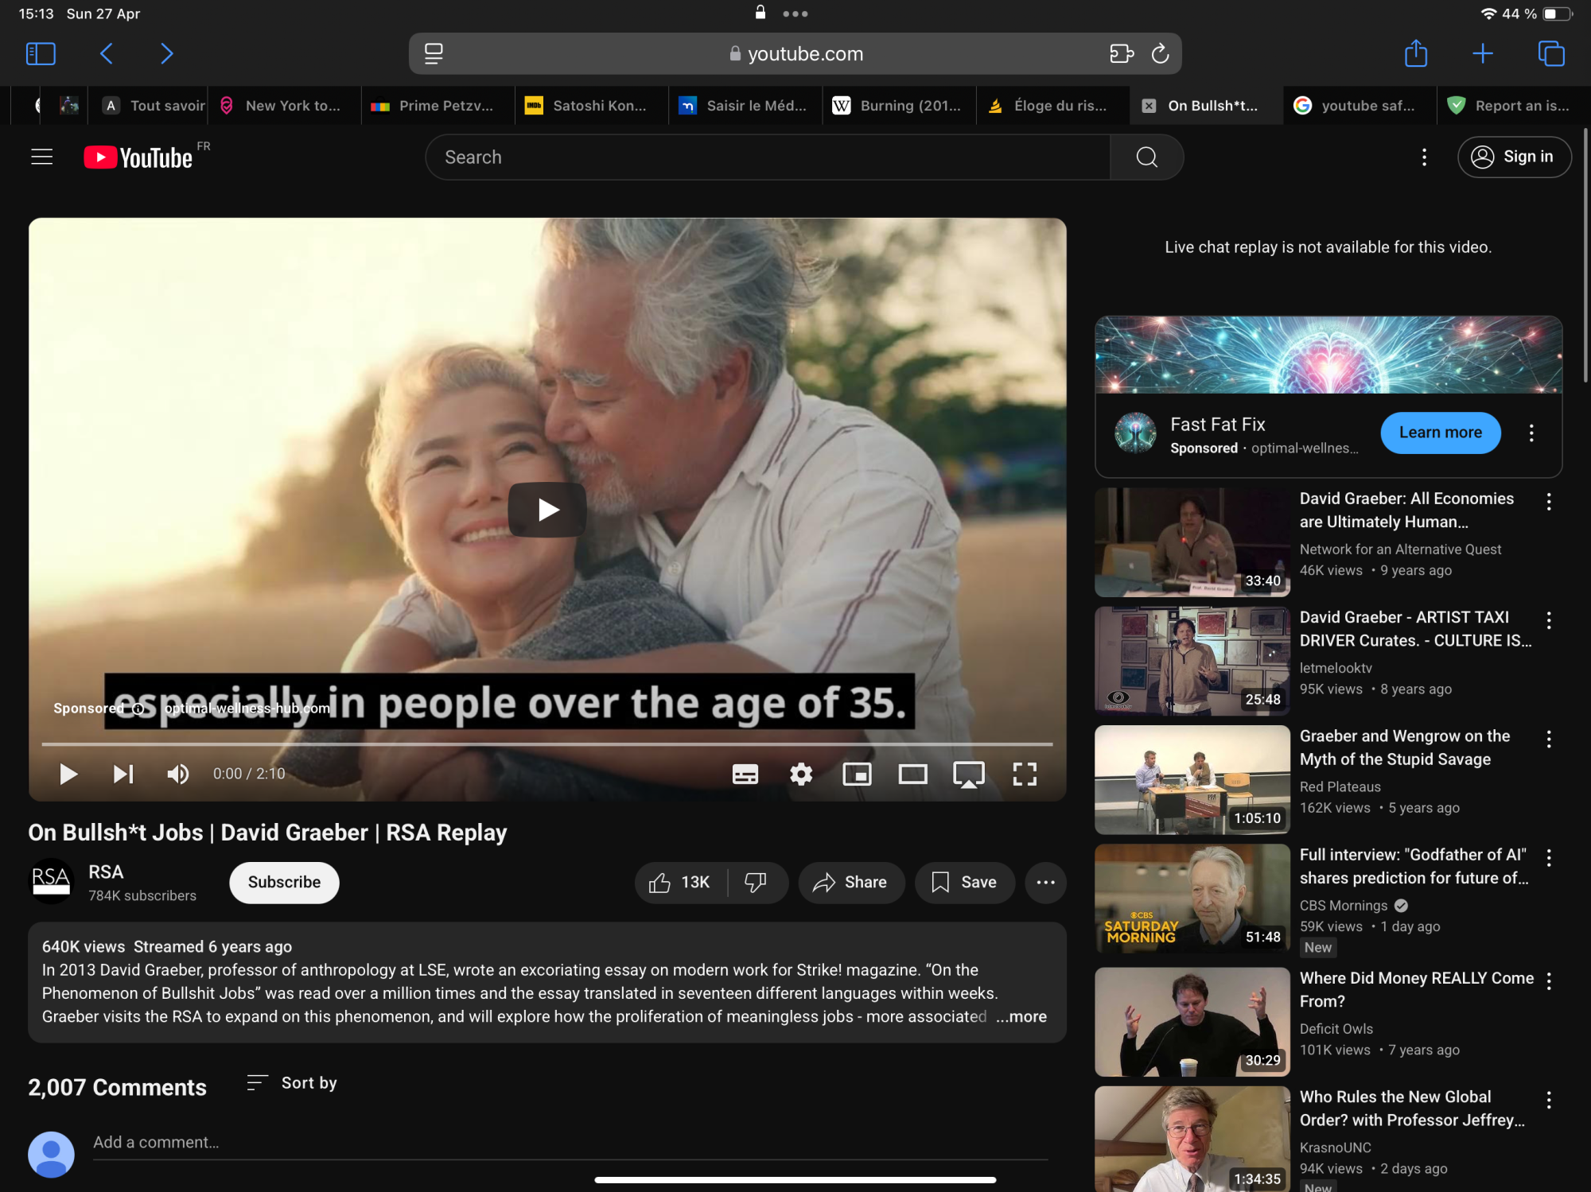The height and width of the screenshot is (1192, 1591).
Task: Expand the video description via more
Action: click(x=1023, y=1016)
